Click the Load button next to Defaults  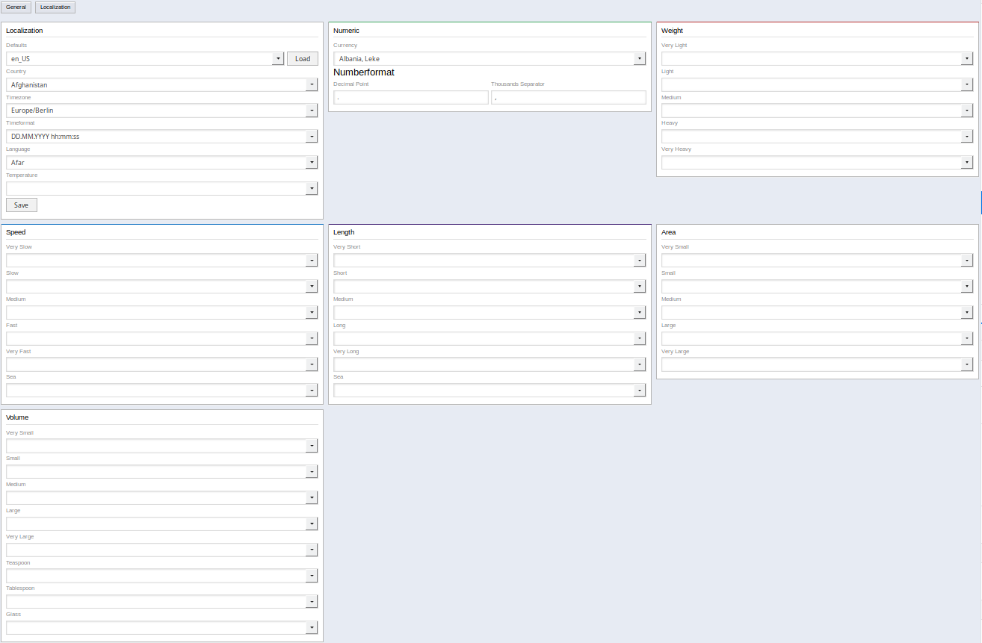pyautogui.click(x=303, y=59)
